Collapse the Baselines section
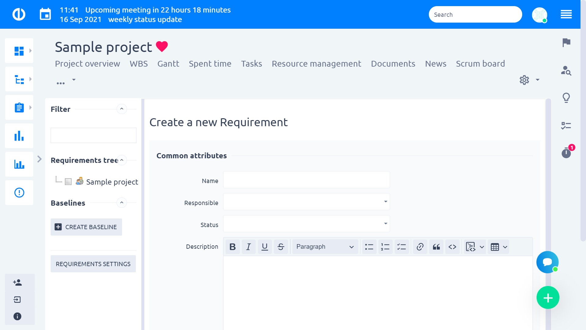The height and width of the screenshot is (330, 586). 121,202
